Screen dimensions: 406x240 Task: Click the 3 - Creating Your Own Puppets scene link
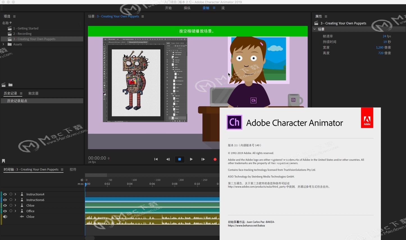point(118,17)
